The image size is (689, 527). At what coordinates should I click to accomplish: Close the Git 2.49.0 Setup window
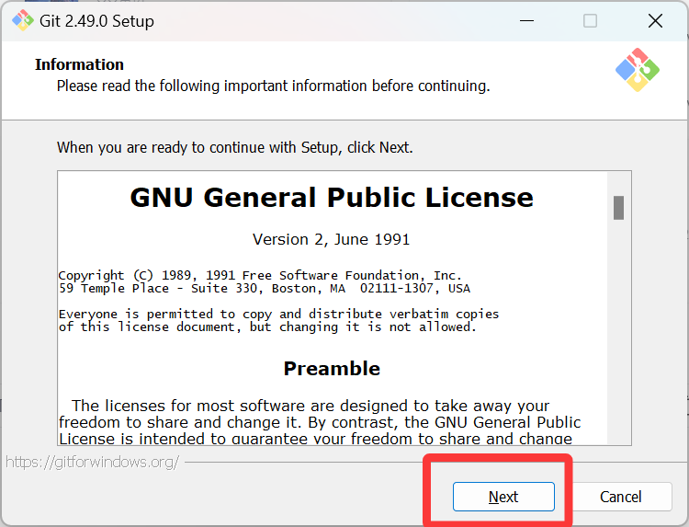[x=655, y=20]
